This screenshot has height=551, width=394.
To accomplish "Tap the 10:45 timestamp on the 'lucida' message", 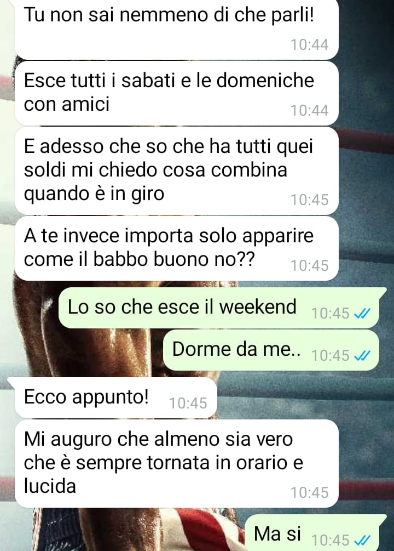I will [309, 493].
